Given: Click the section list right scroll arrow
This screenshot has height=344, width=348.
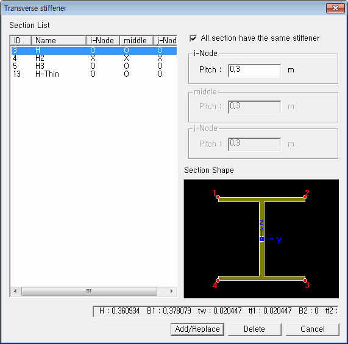Looking at the screenshot, I should point(171,291).
